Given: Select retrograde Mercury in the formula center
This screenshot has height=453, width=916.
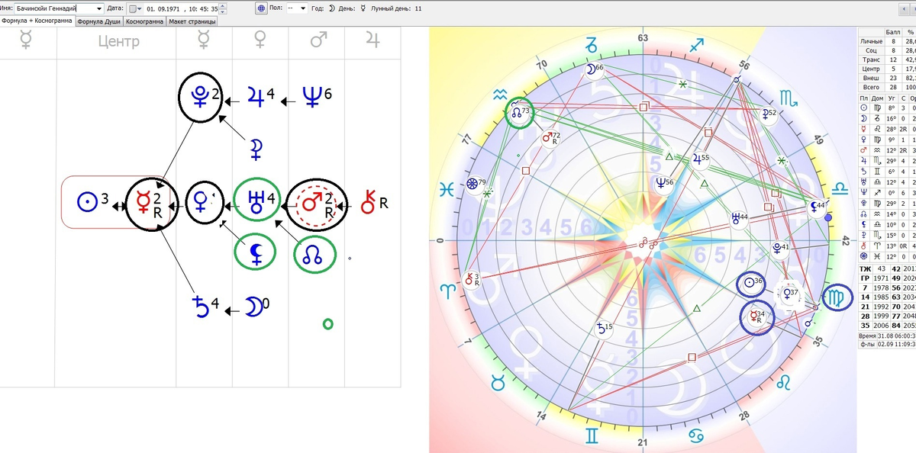Looking at the screenshot, I should click(x=143, y=204).
